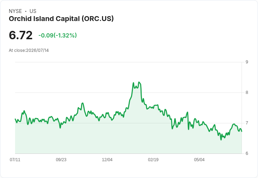The image size is (258, 178).
Task: Click the chart's highest peak above 8
Action: pos(139,82)
